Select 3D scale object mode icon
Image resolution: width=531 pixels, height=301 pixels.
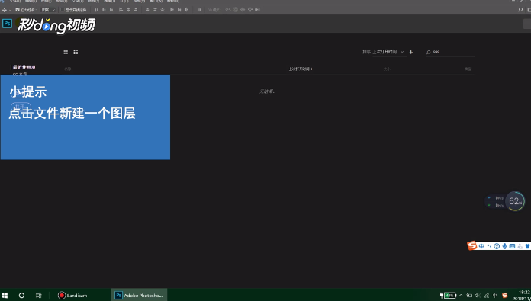(x=257, y=10)
